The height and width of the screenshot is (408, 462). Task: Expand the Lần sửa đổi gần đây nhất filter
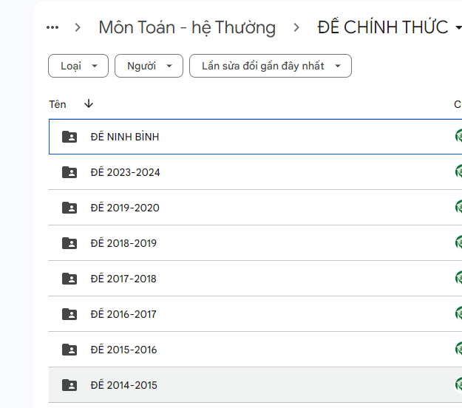click(x=270, y=66)
